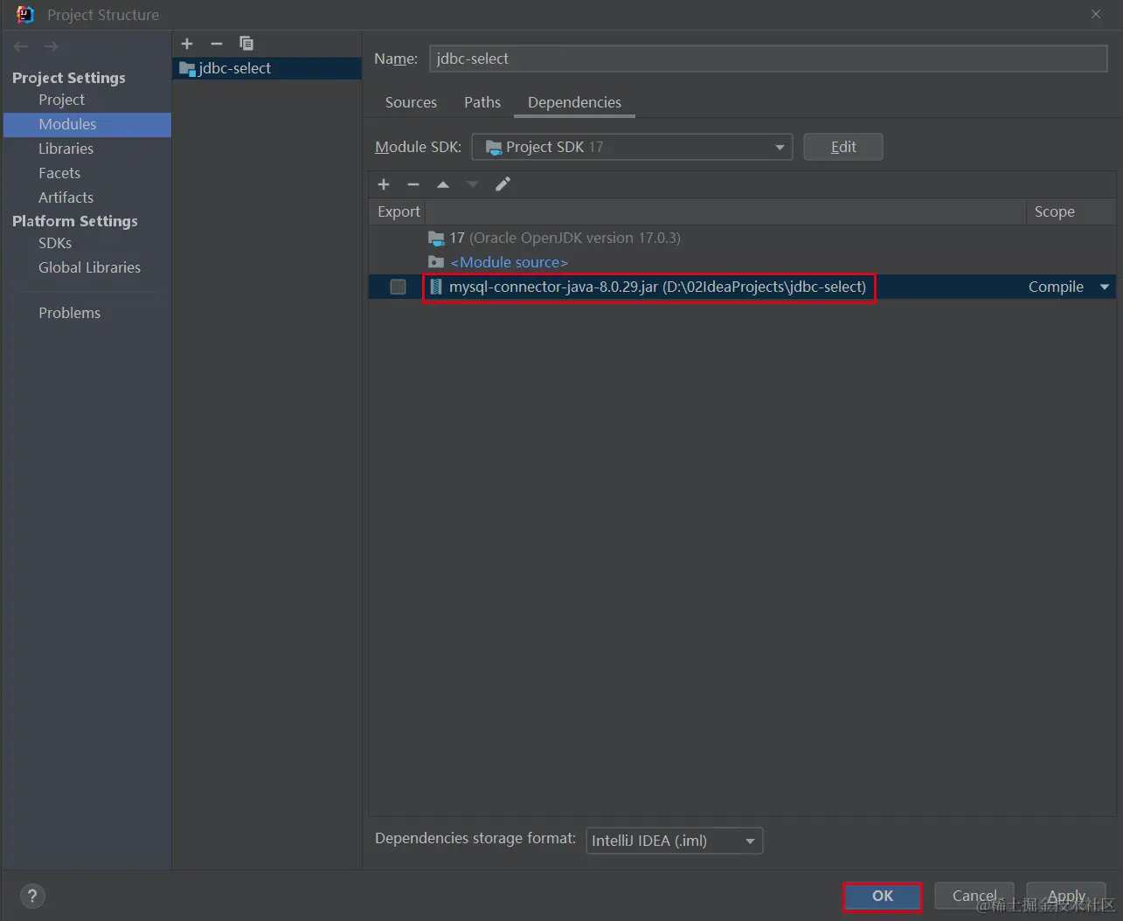Click the Scope column header
The image size is (1123, 921).
(x=1071, y=211)
